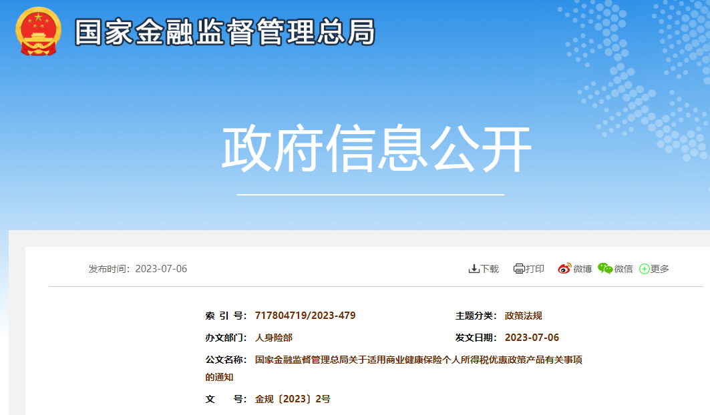The height and width of the screenshot is (415, 710).
Task: Click the 下载 download link
Action: tap(490, 269)
